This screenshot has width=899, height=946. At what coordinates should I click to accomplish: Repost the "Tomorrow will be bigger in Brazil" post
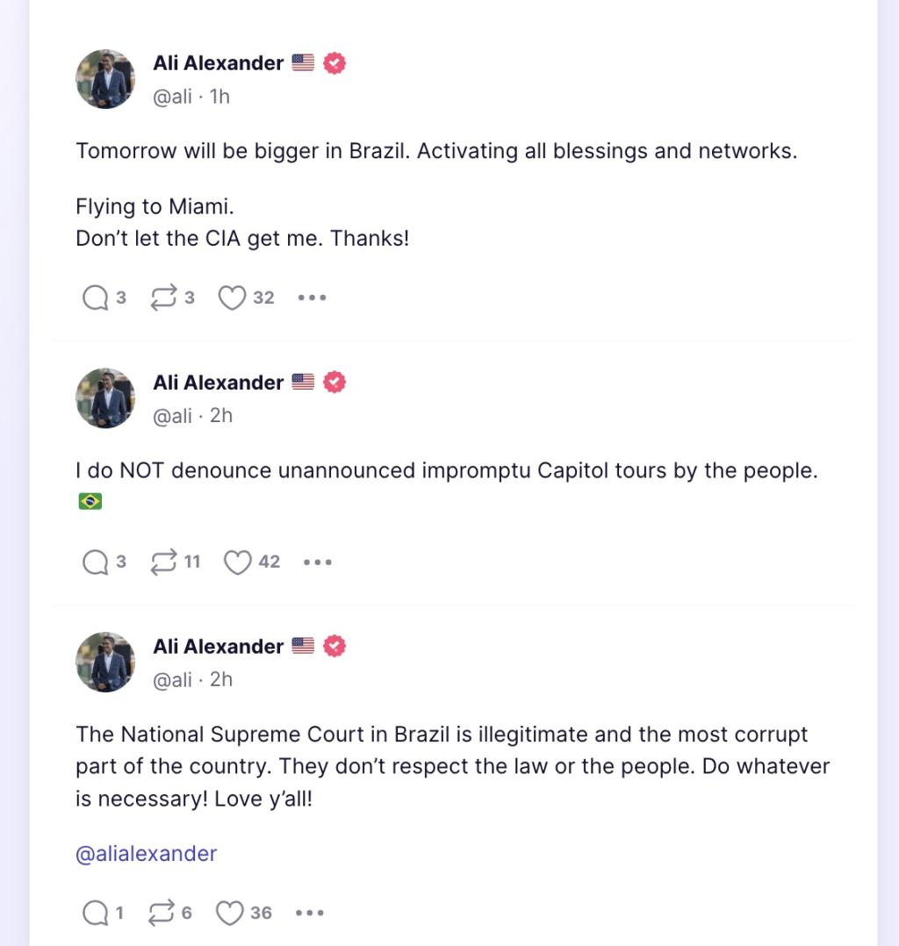[163, 298]
